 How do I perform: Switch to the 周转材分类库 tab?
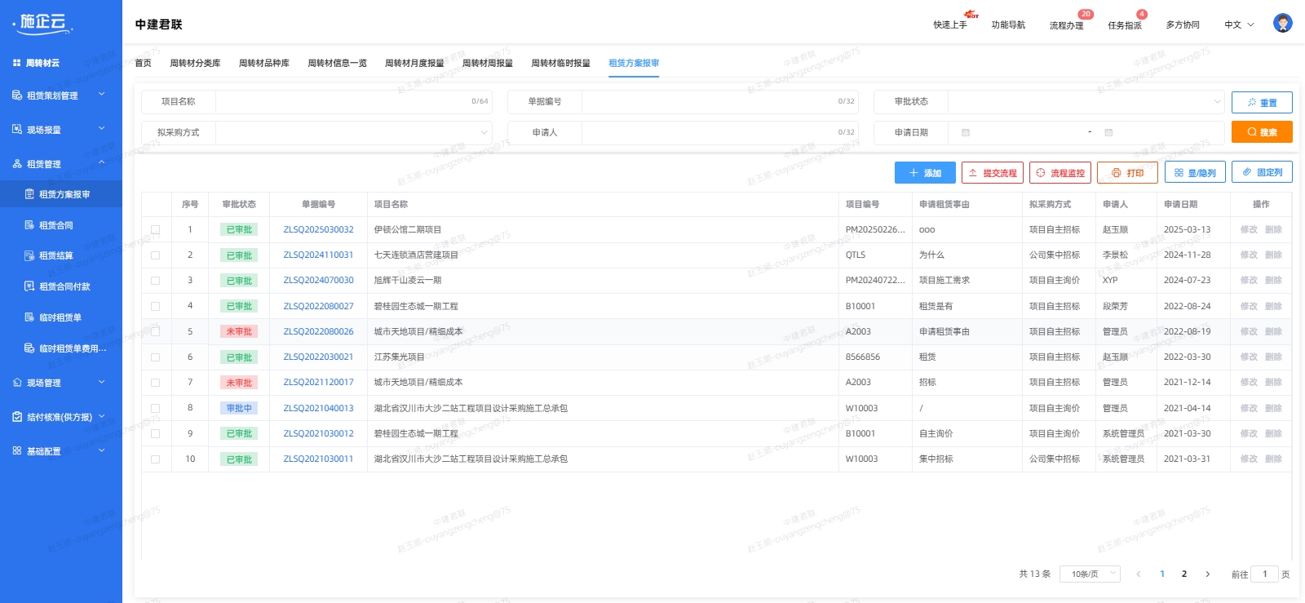click(195, 63)
